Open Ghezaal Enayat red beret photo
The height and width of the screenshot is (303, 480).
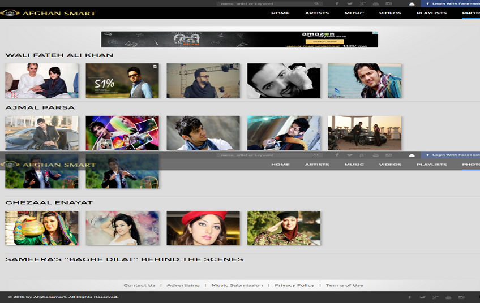[x=203, y=228]
